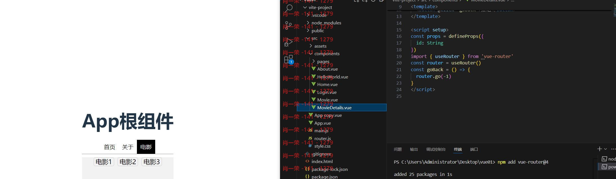The height and width of the screenshot is (179, 616).
Task: Open the Search view in activity bar
Action: pos(288,8)
